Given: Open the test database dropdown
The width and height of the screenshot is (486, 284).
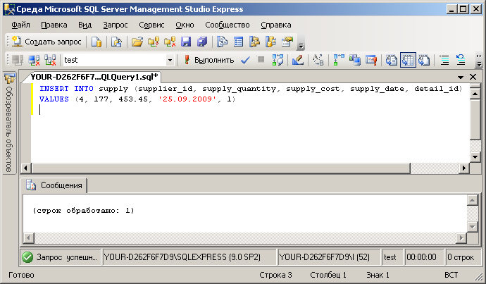Looking at the screenshot, I should pos(170,60).
